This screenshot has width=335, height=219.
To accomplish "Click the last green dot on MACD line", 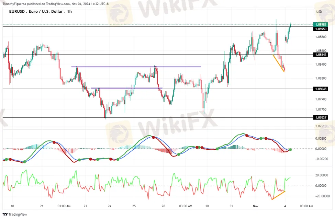I will pyautogui.click(x=291, y=150).
